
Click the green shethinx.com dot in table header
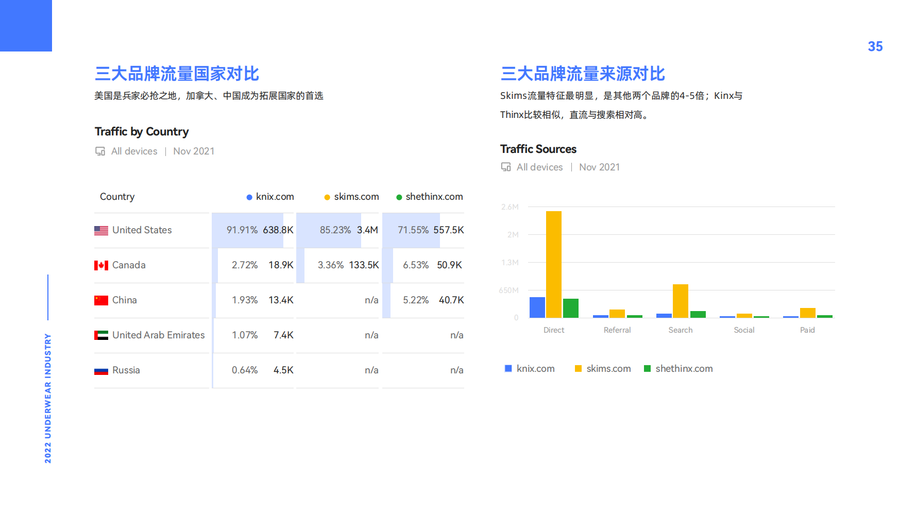click(x=399, y=197)
